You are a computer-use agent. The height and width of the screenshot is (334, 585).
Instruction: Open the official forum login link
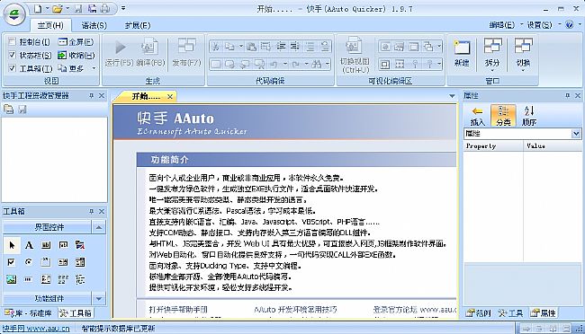(414, 310)
